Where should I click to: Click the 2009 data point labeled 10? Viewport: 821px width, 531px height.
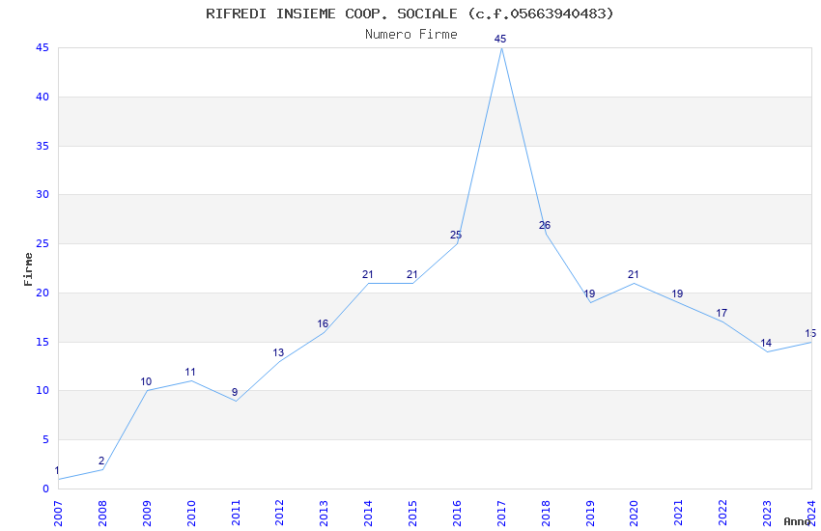pos(146,382)
